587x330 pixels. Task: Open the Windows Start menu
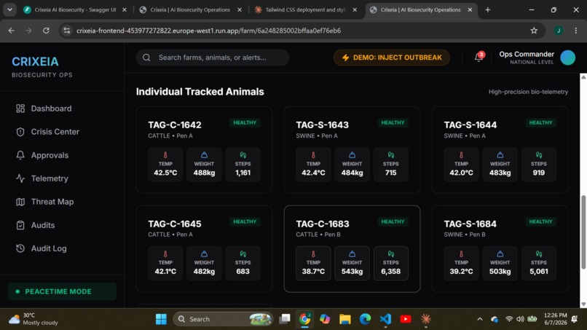coord(161,319)
